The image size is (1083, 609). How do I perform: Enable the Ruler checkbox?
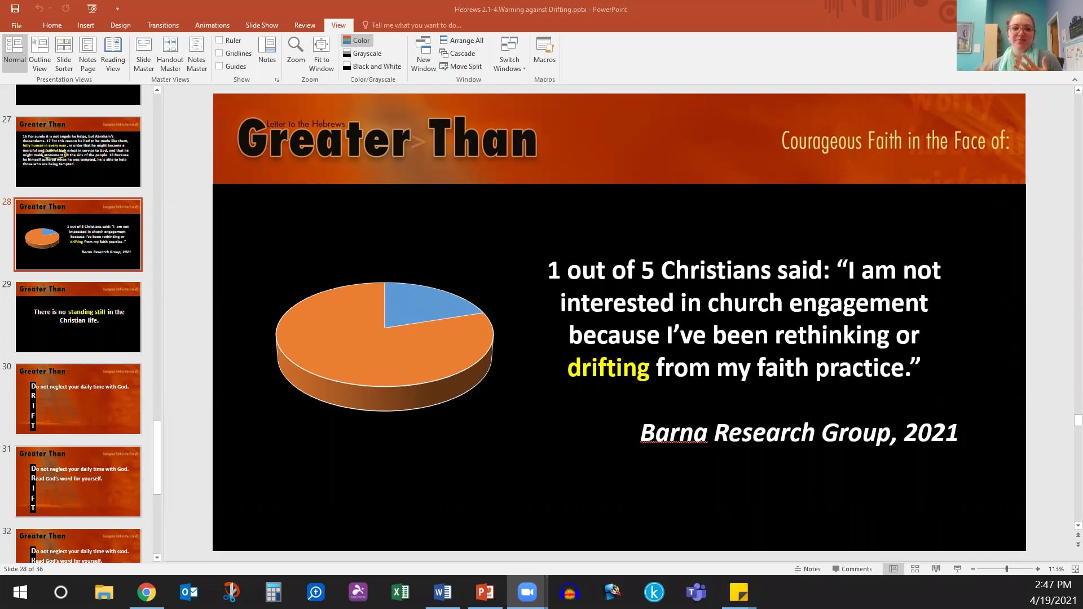pos(219,40)
